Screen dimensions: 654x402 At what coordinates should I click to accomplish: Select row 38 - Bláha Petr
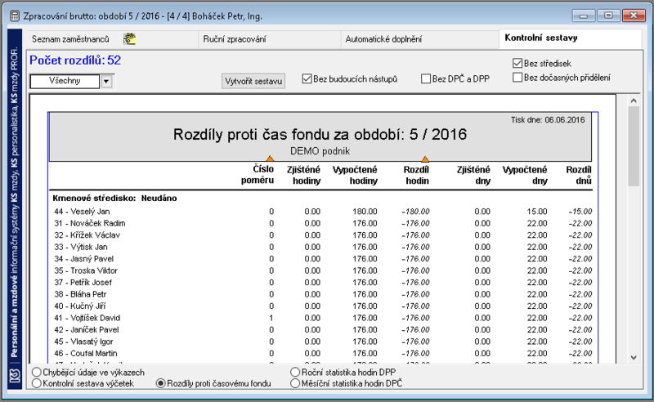click(322, 294)
